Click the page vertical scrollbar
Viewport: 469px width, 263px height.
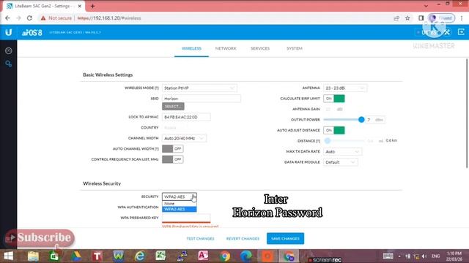click(467, 113)
